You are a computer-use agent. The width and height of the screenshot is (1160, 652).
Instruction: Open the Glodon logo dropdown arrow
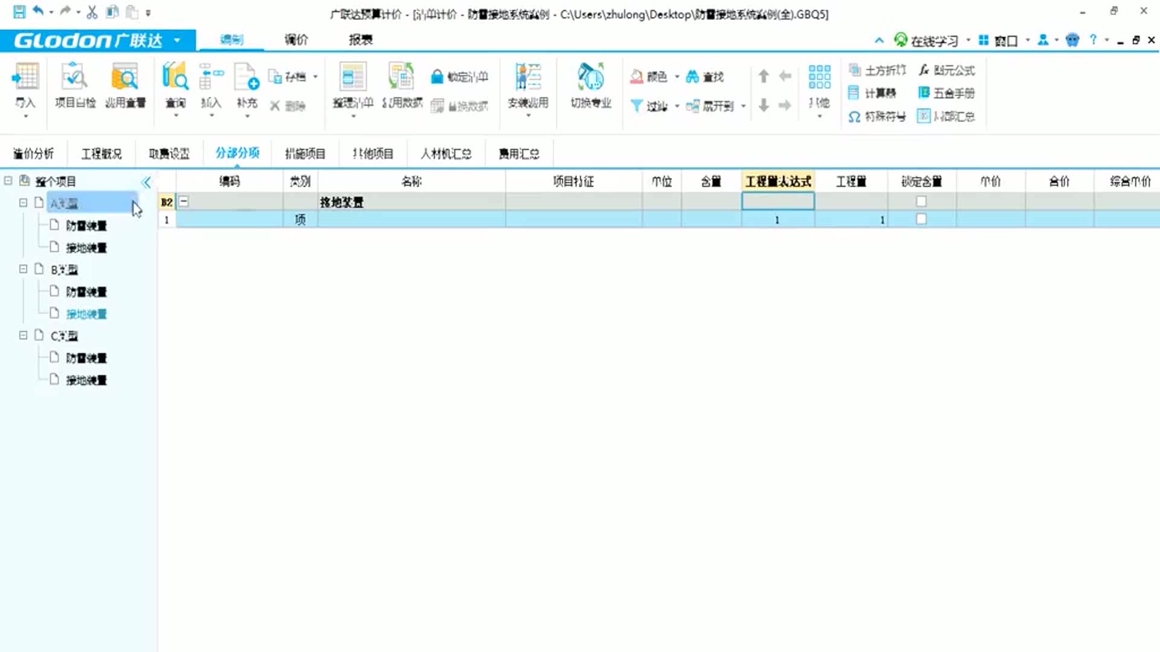coord(177,40)
